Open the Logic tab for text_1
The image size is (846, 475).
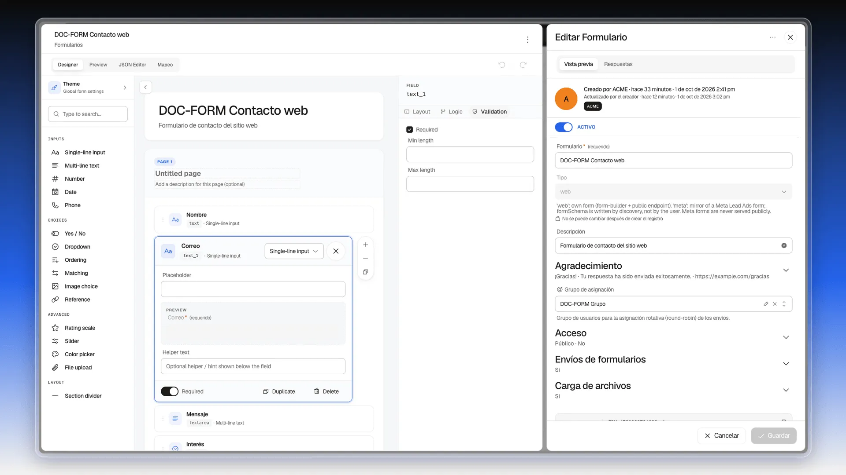click(x=451, y=112)
